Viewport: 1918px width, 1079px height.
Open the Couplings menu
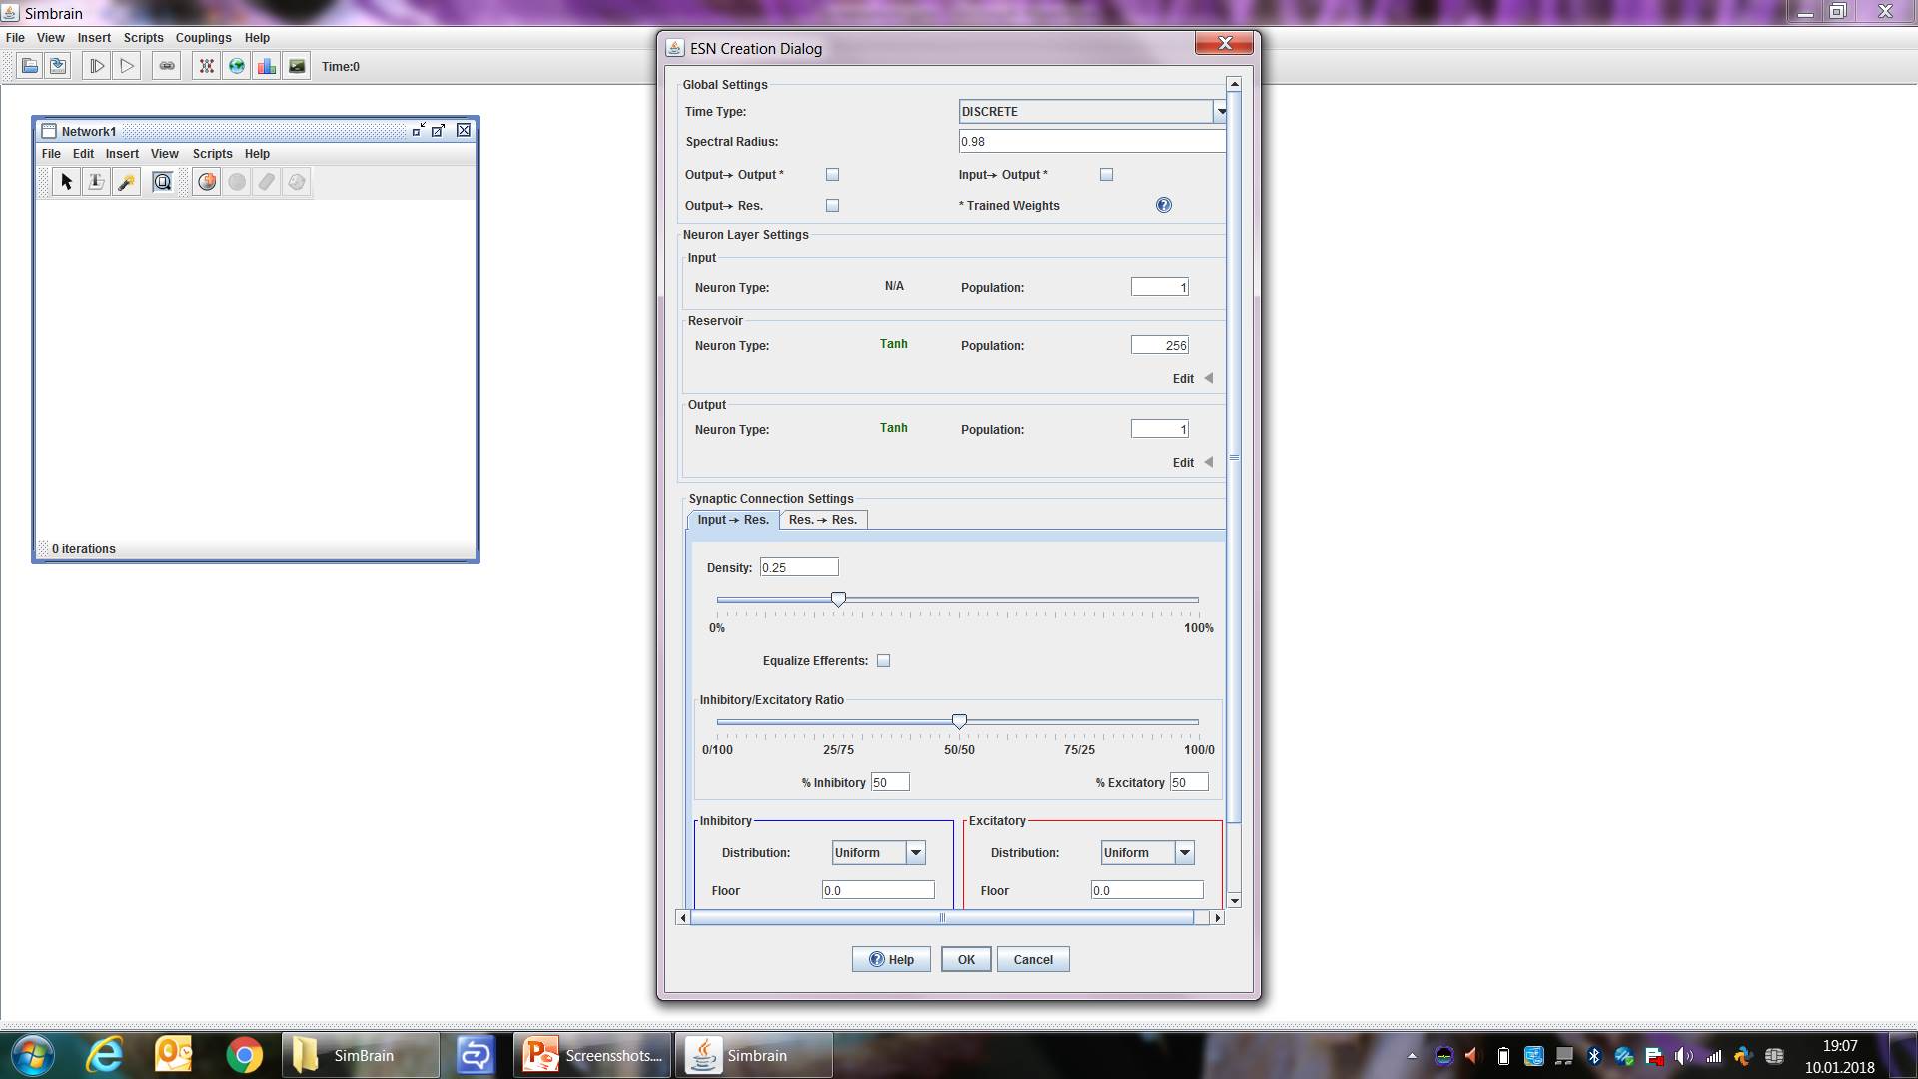click(x=203, y=38)
